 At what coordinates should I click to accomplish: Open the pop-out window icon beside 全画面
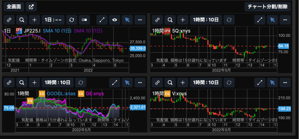(31, 6)
